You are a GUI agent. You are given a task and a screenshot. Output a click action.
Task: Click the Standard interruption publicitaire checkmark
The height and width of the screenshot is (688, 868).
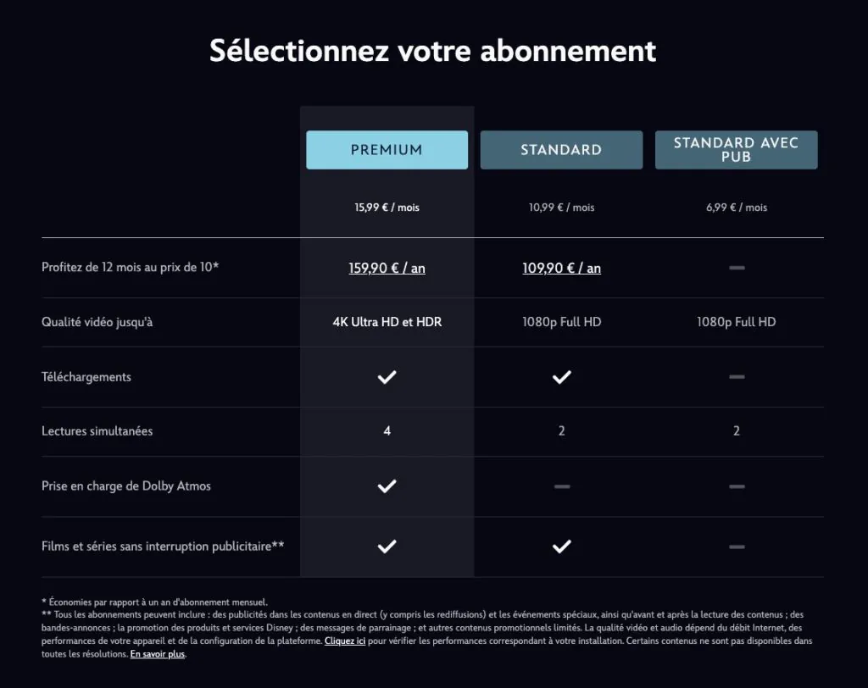pyautogui.click(x=561, y=547)
